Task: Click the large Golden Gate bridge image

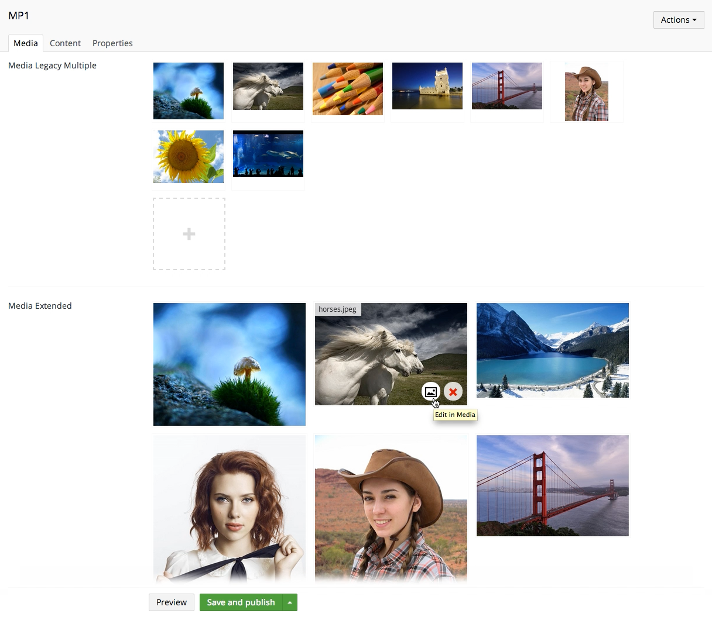Action: (553, 485)
